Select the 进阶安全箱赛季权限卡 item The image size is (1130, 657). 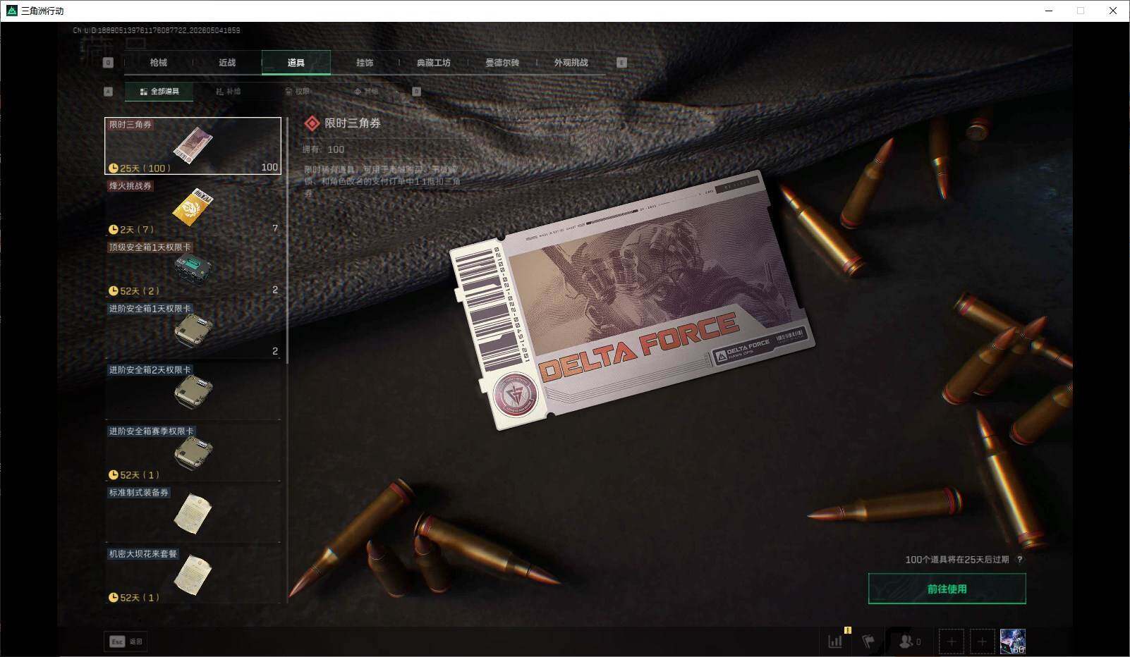193,453
